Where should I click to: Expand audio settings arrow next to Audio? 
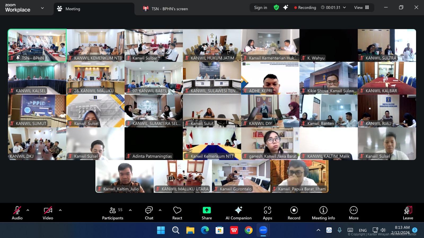[28, 210]
